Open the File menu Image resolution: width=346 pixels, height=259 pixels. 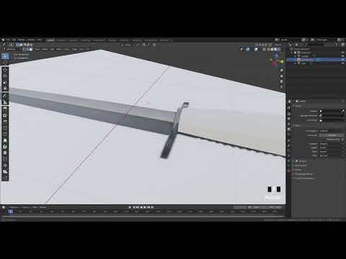(x=9, y=40)
